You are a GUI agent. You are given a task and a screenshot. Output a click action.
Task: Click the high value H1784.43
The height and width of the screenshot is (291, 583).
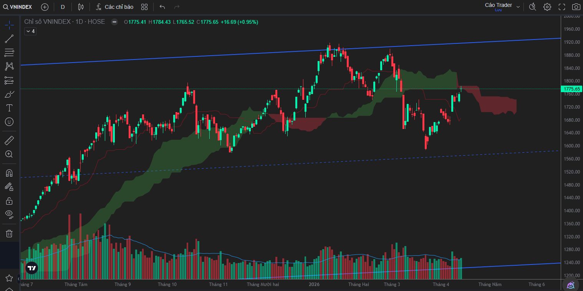pos(159,22)
